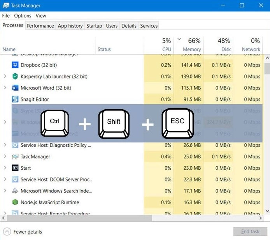Image resolution: width=270 pixels, height=240 pixels.
Task: Switch to the Startup tab
Action: (94, 26)
